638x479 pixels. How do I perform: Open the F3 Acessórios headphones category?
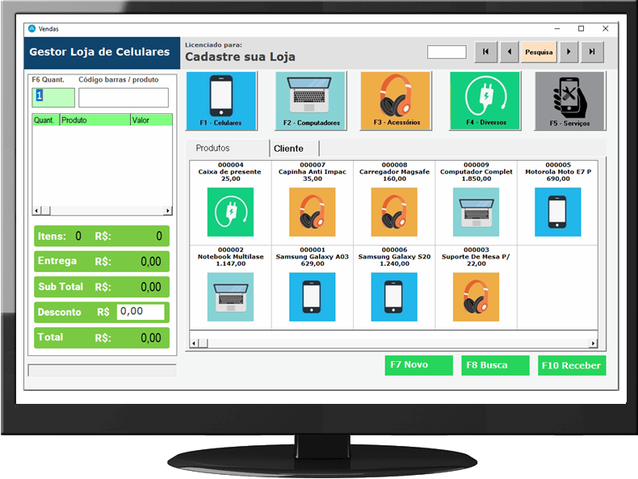click(x=396, y=101)
